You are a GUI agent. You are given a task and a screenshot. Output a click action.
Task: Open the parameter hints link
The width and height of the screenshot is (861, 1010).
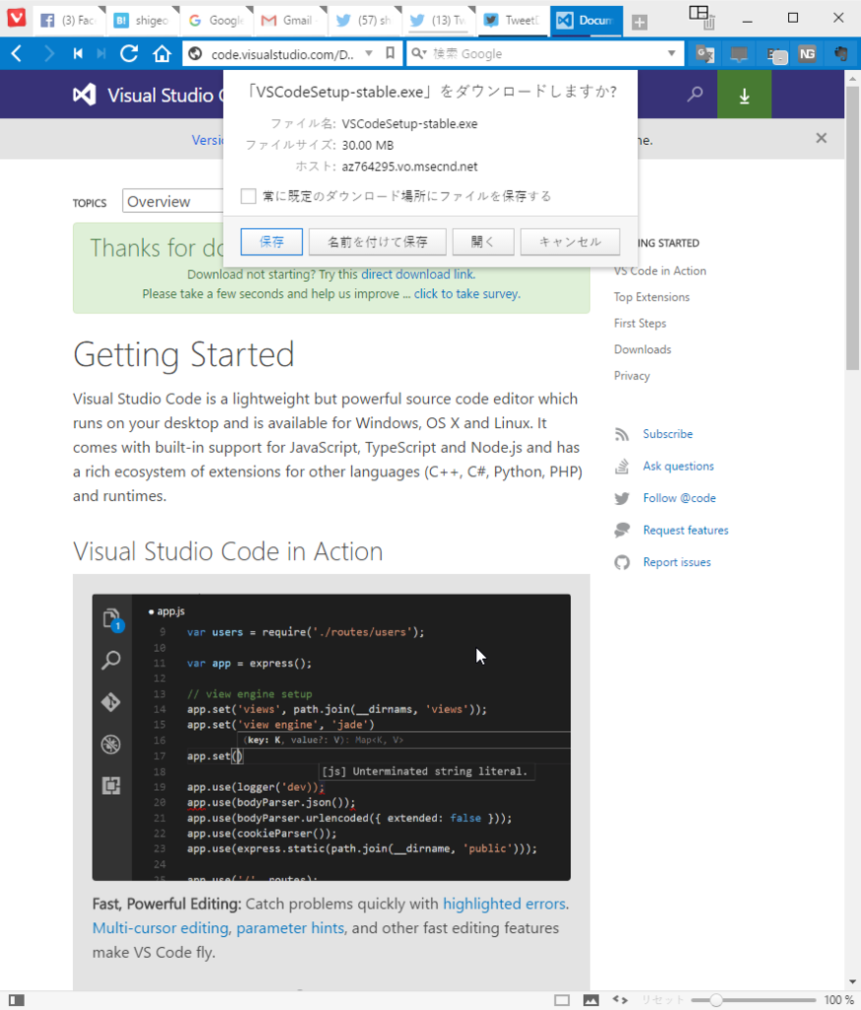(x=290, y=928)
